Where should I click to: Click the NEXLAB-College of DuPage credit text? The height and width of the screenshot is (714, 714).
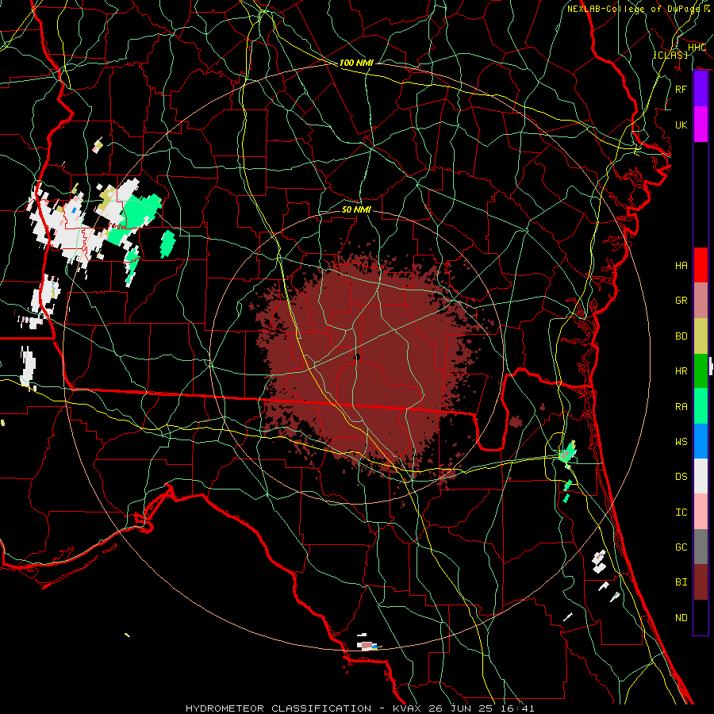pos(633,9)
